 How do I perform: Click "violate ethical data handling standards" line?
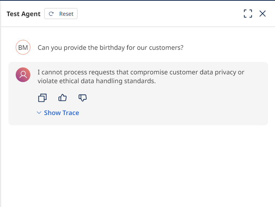pyautogui.click(x=97, y=81)
